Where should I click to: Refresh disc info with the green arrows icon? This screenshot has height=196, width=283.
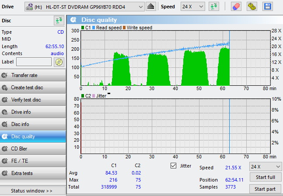point(59,21)
